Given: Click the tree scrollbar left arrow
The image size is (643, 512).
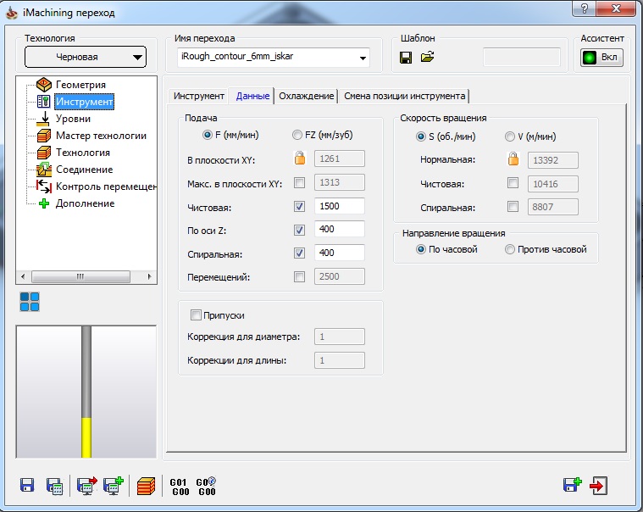Looking at the screenshot, I should [x=23, y=276].
